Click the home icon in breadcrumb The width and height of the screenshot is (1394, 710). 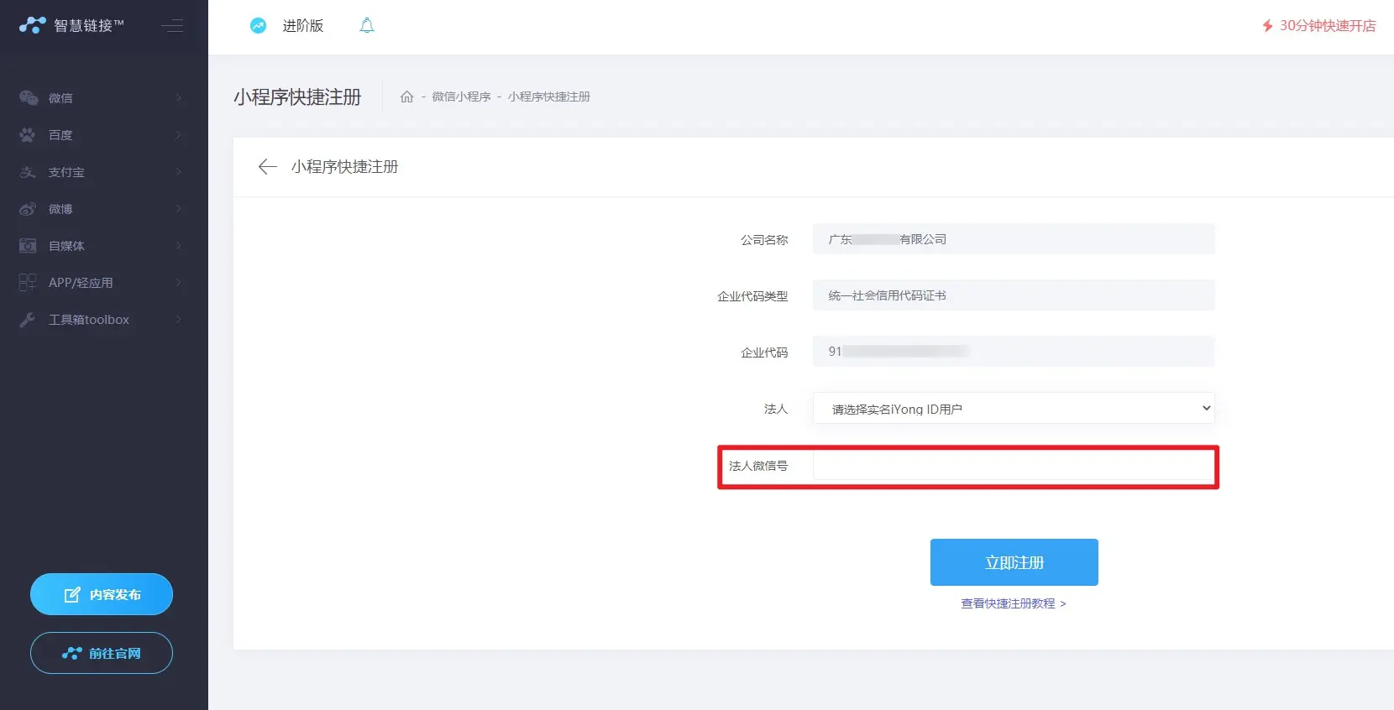click(x=407, y=97)
